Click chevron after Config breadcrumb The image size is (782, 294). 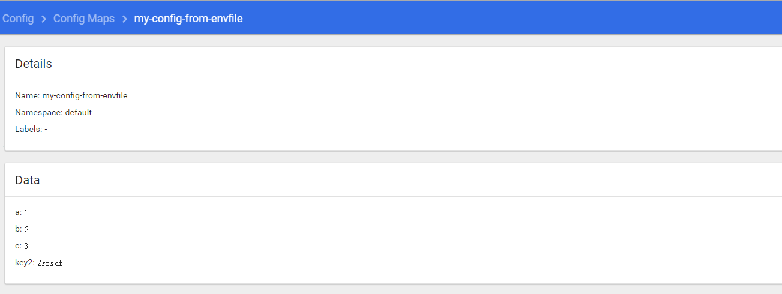pyautogui.click(x=44, y=19)
